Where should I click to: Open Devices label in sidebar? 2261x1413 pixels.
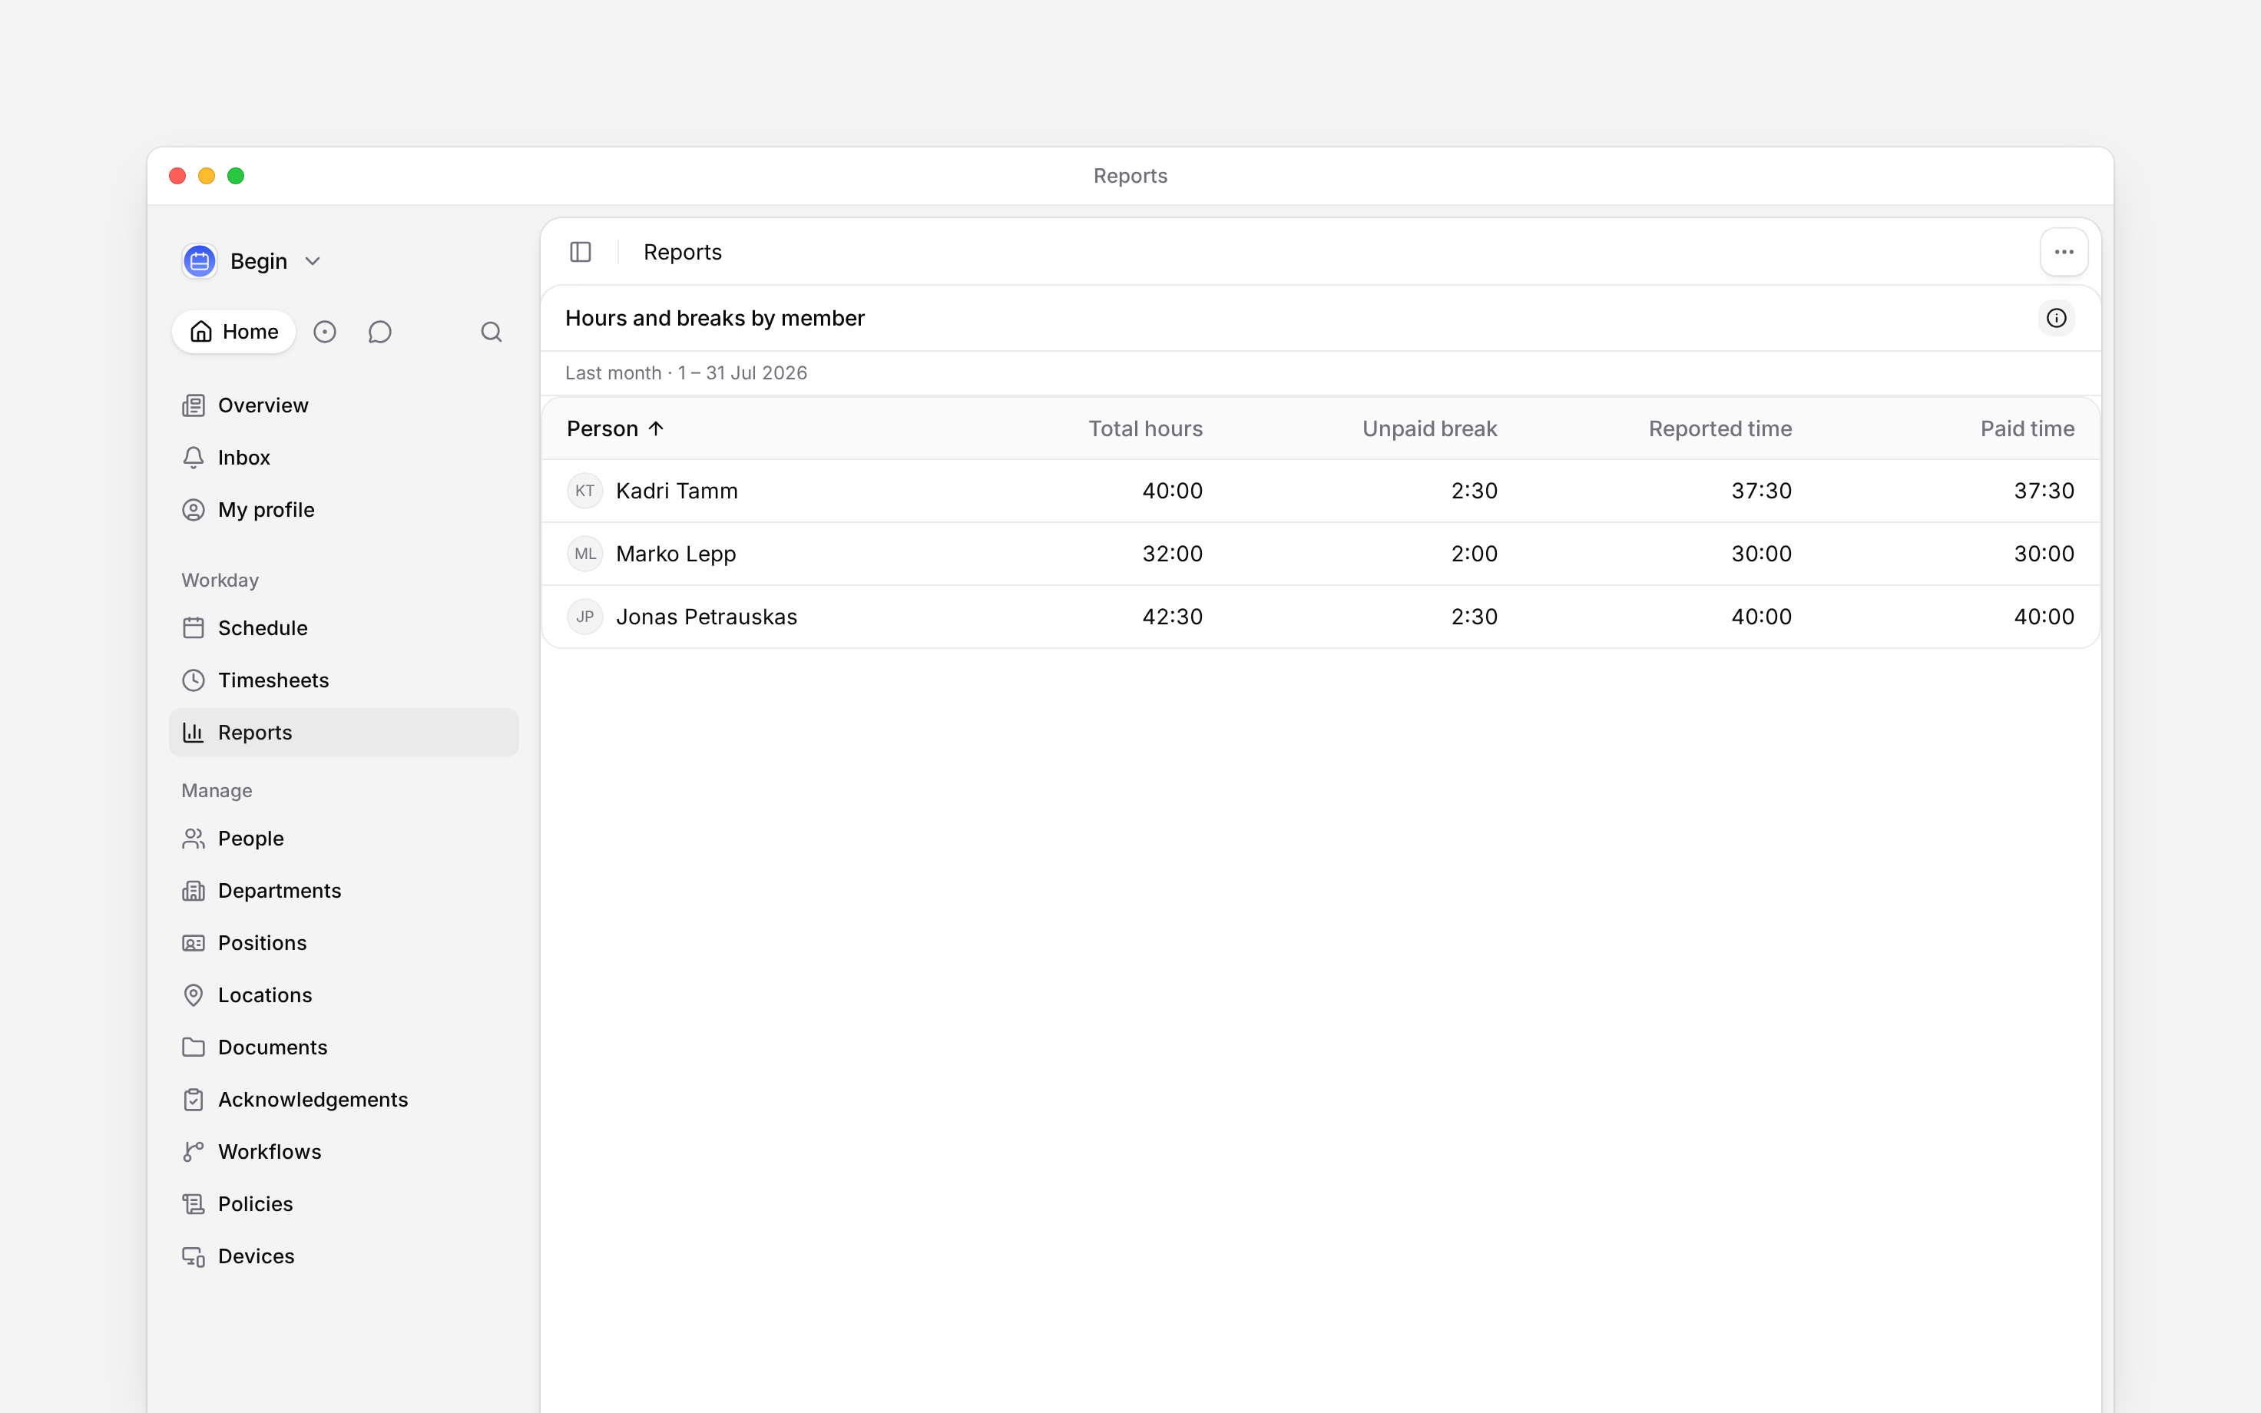pos(256,1257)
